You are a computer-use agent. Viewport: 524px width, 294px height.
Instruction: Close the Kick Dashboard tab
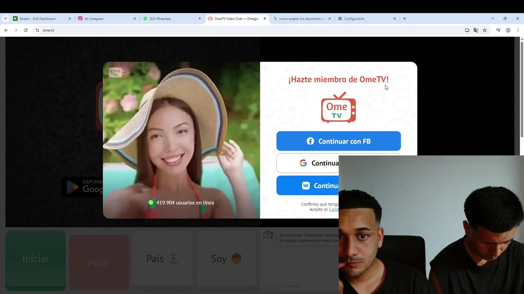(x=70, y=19)
